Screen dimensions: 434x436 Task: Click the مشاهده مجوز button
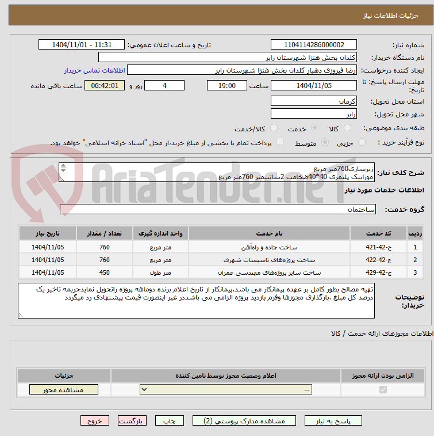tap(64, 389)
